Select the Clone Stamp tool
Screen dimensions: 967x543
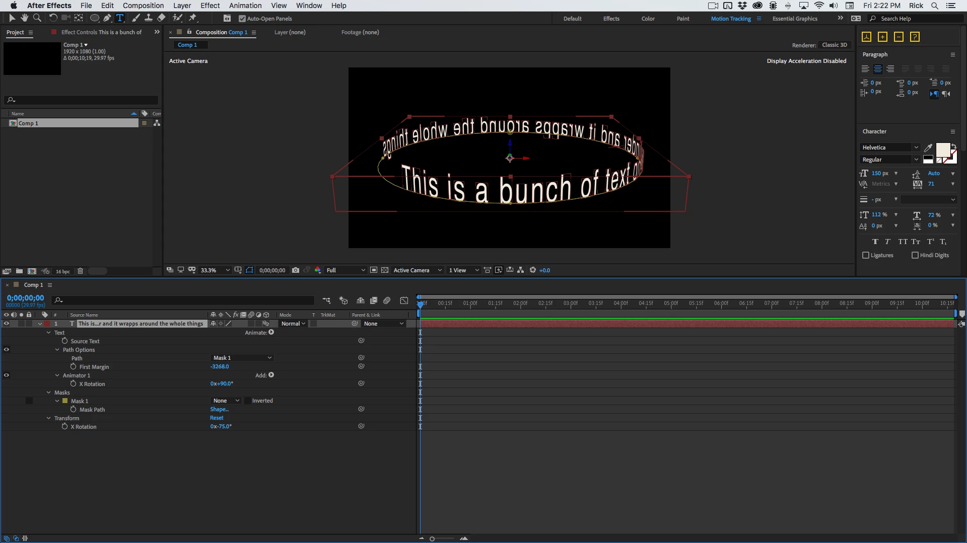tap(149, 18)
